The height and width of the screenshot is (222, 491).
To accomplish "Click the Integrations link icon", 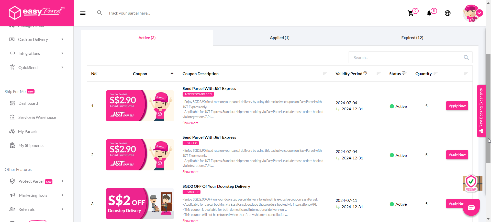I will 12,53.
